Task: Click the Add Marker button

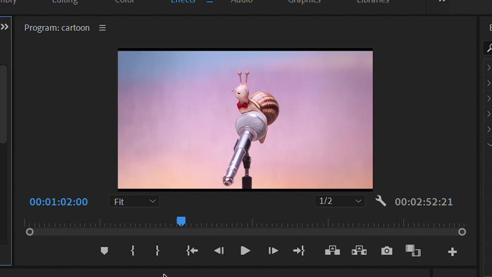Action: click(x=104, y=251)
